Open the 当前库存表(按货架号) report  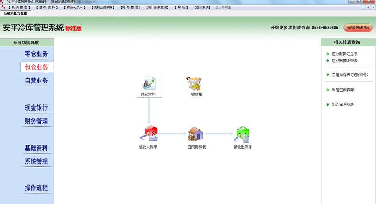coord(350,75)
